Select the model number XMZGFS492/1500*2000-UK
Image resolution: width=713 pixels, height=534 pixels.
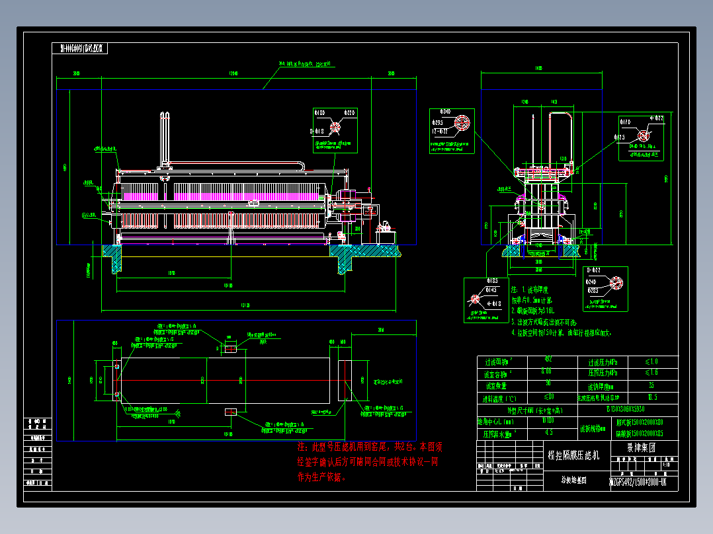[637, 480]
